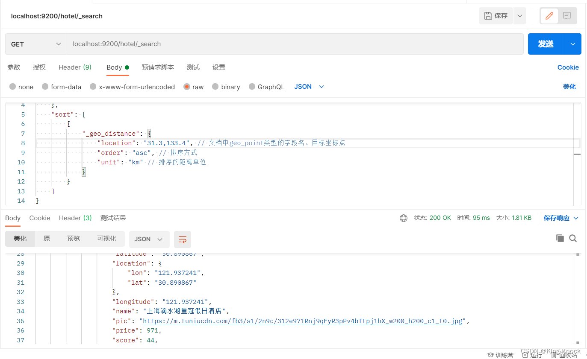Click the "unit": "km" line

click(120, 162)
